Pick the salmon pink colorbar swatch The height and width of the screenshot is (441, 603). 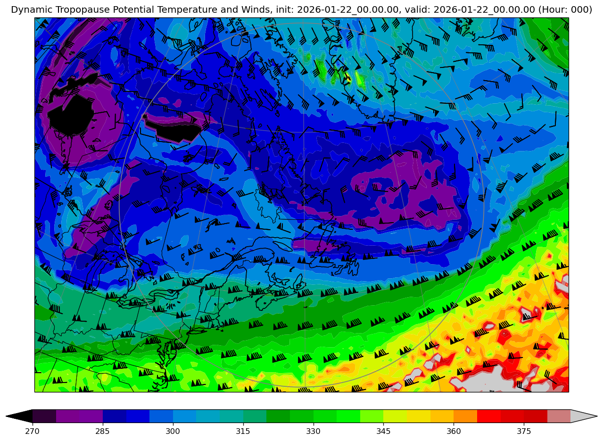pos(559,416)
